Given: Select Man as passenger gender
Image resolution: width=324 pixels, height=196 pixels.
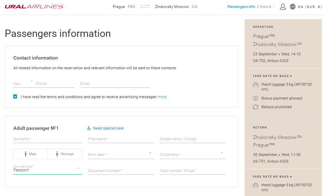Looking at the screenshot, I should (x=30, y=154).
